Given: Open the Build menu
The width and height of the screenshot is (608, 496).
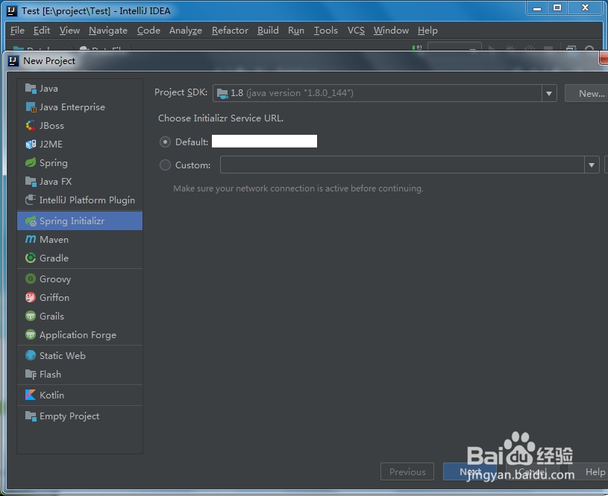Looking at the screenshot, I should coord(268,31).
